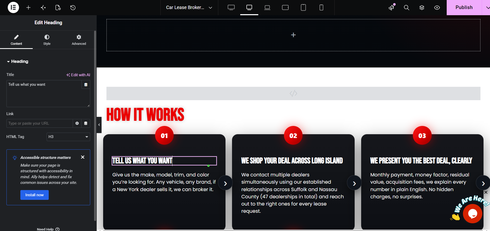Select the 'We contact multiple dealers' paragraph
This screenshot has height=231, width=490.
click(293, 193)
